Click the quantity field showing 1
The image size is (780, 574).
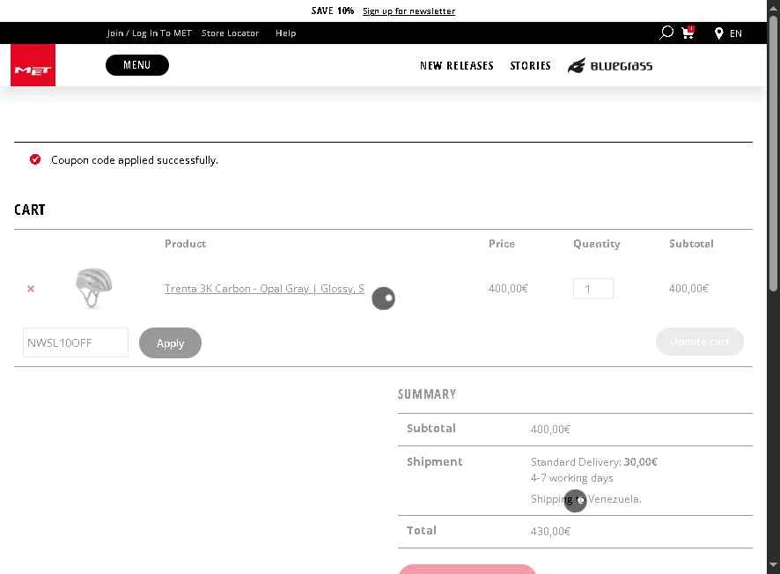tap(593, 289)
